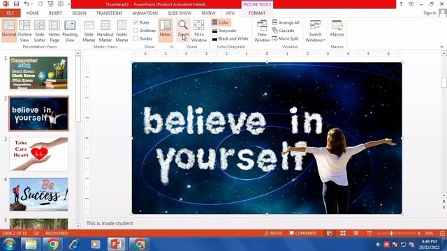Open Handout Master view
The height and width of the screenshot is (251, 447).
[105, 31]
